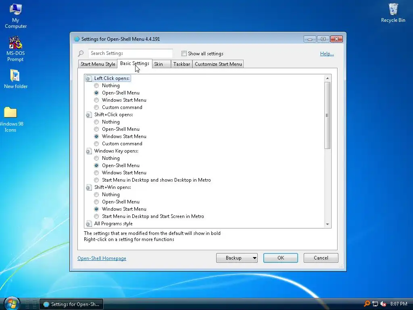Open the Open-Shell Homepage link
The image size is (413, 310).
coord(102,258)
